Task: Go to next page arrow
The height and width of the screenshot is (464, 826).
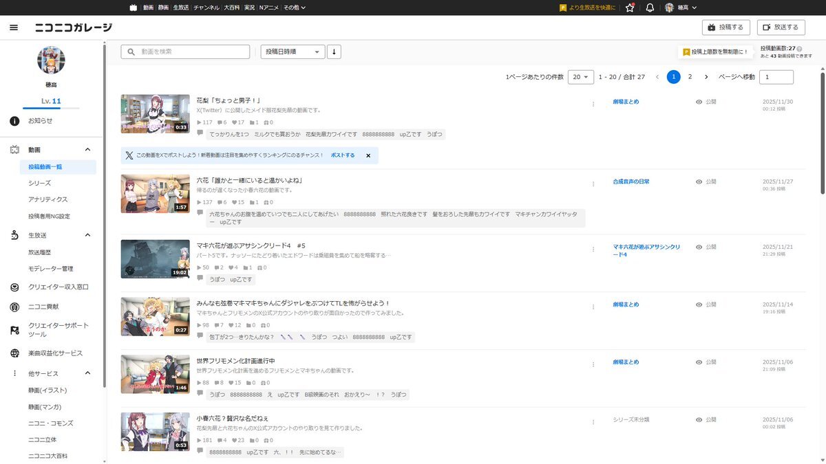Action: (x=706, y=77)
